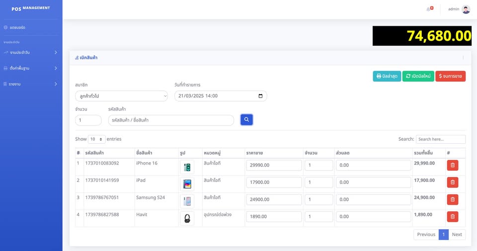Screen dimensions: 477x251
Task: Open the สมาชิก member dropdown
Action: pyautogui.click(x=121, y=96)
